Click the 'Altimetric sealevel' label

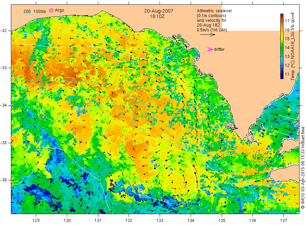tap(214, 11)
